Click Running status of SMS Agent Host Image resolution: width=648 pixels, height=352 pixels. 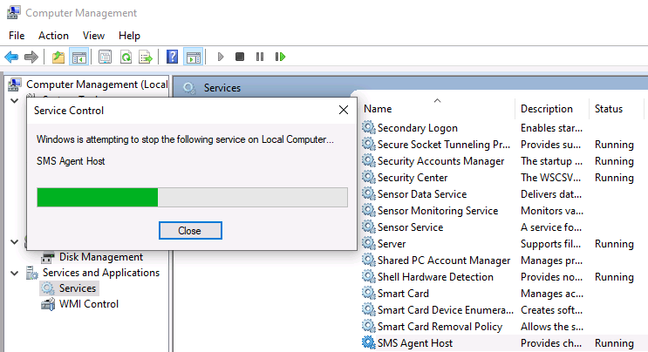614,343
